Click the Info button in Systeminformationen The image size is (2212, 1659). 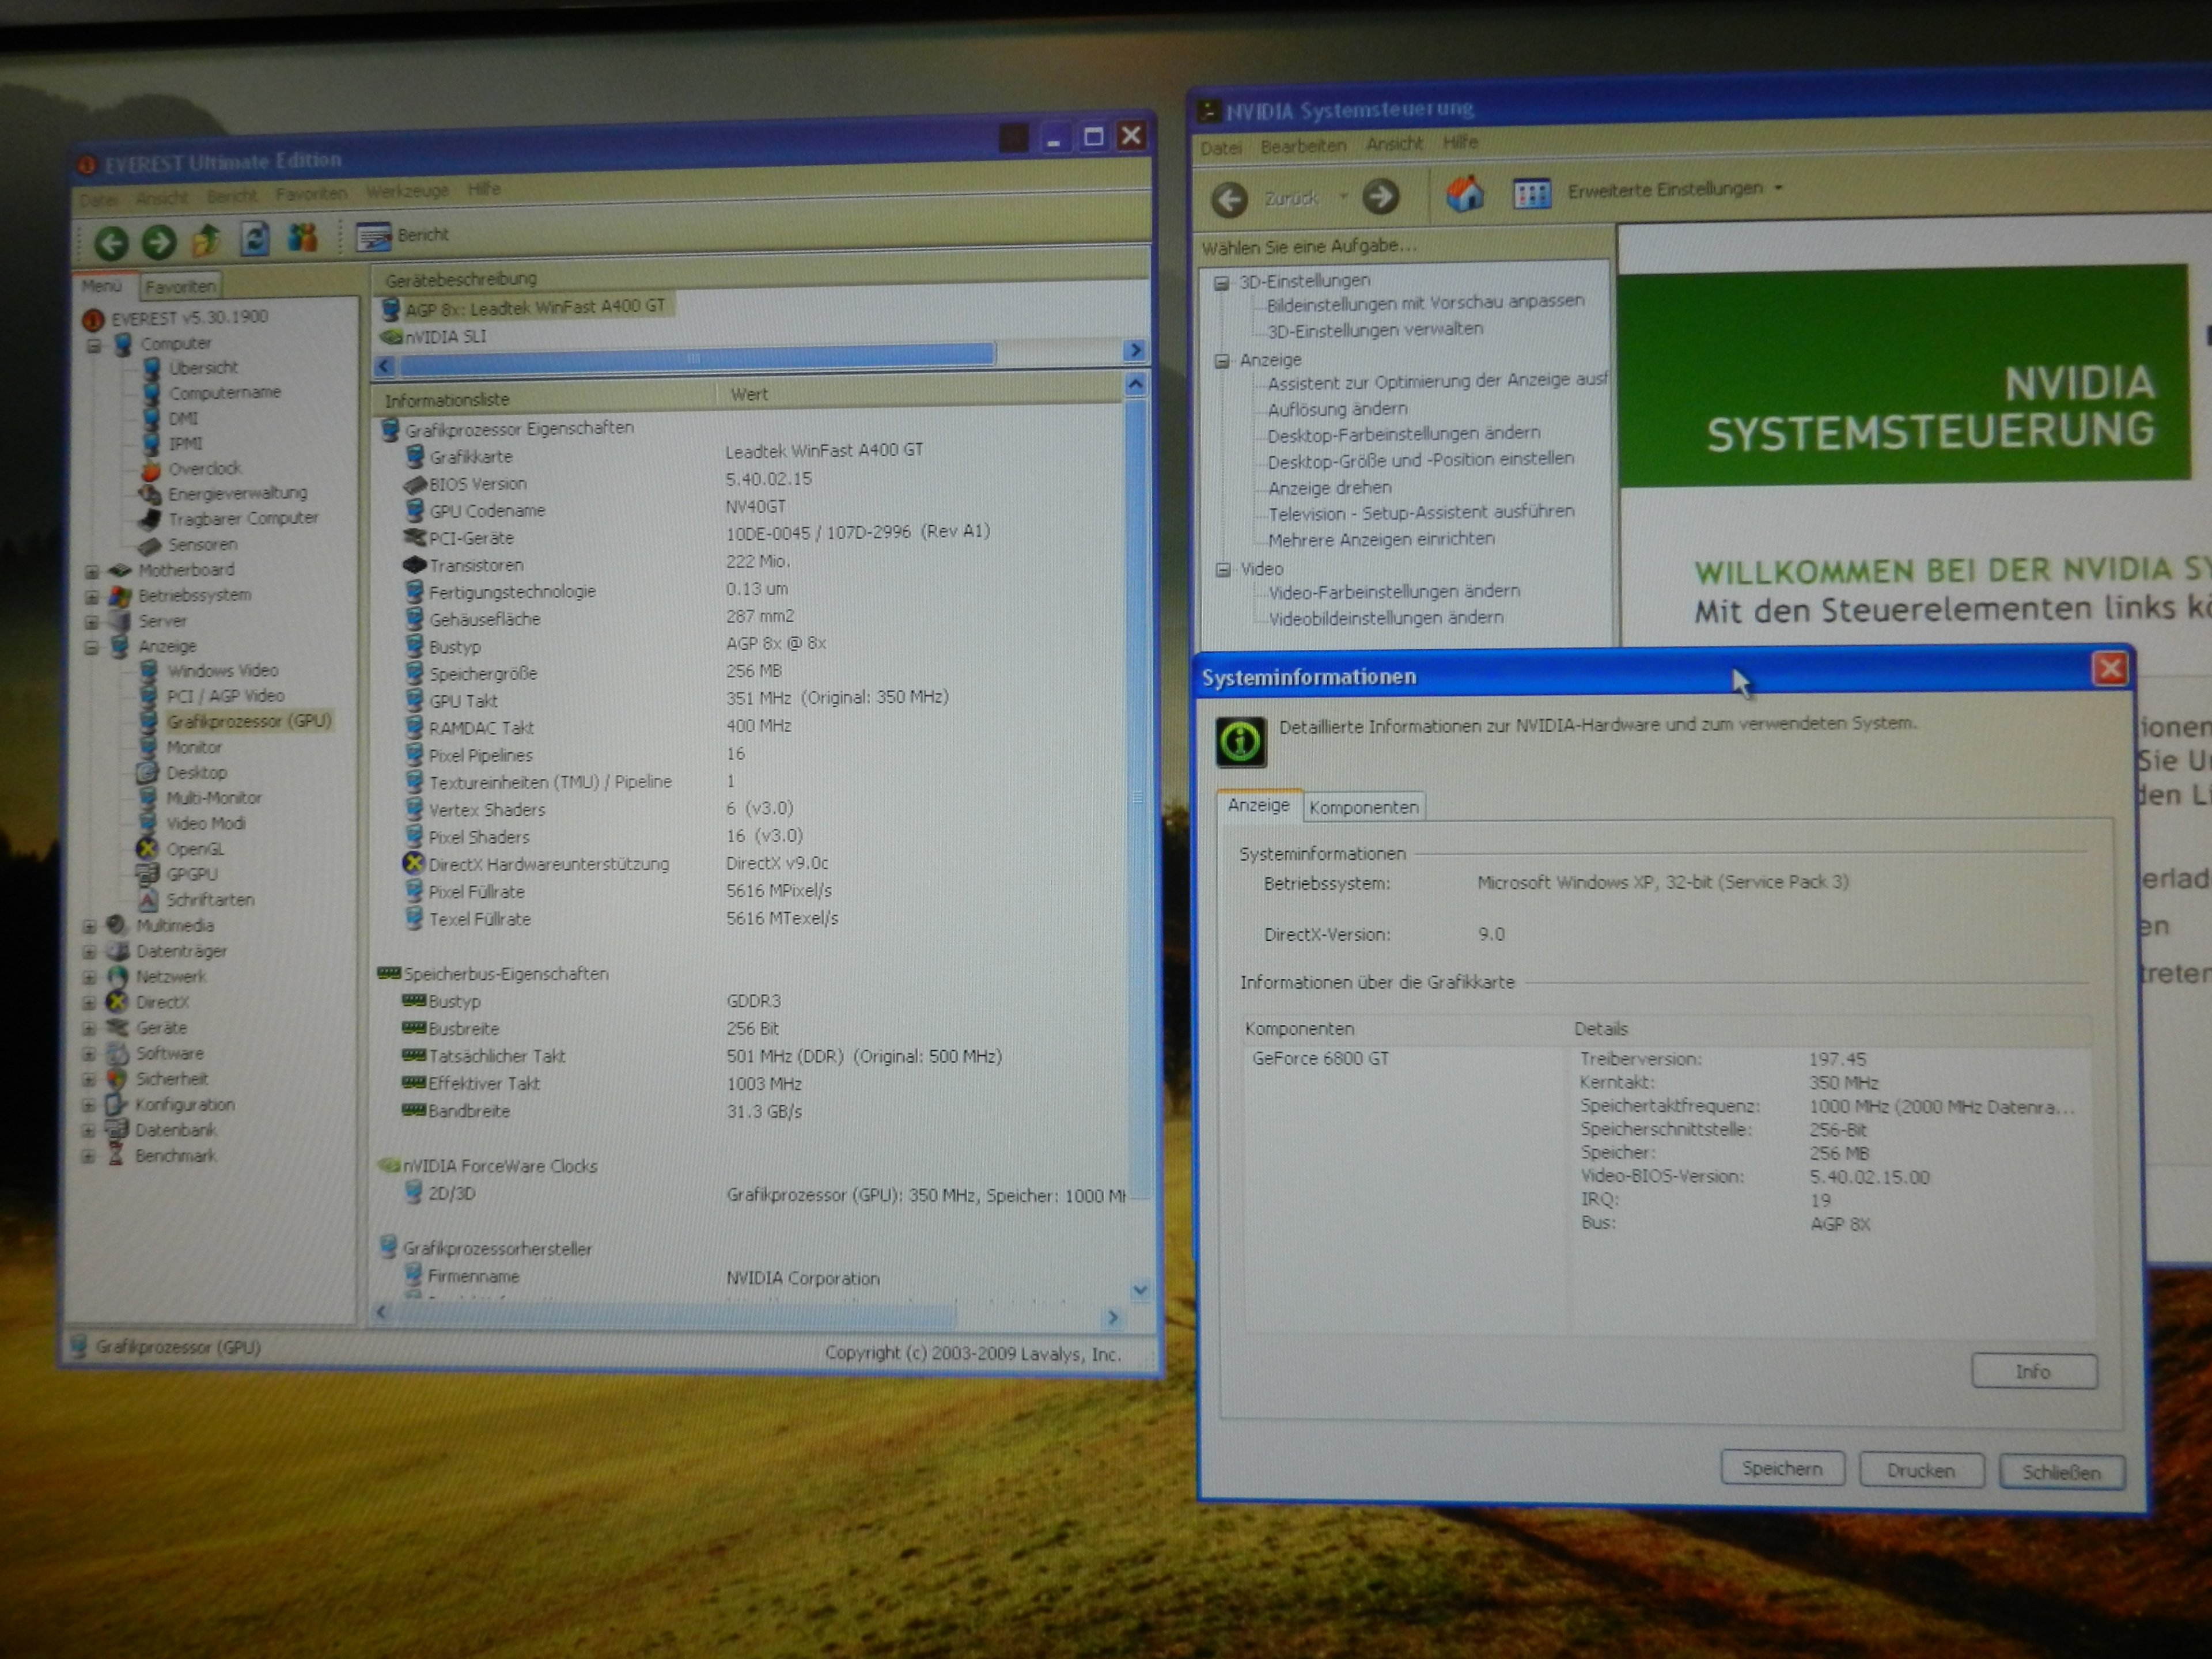click(2033, 1371)
